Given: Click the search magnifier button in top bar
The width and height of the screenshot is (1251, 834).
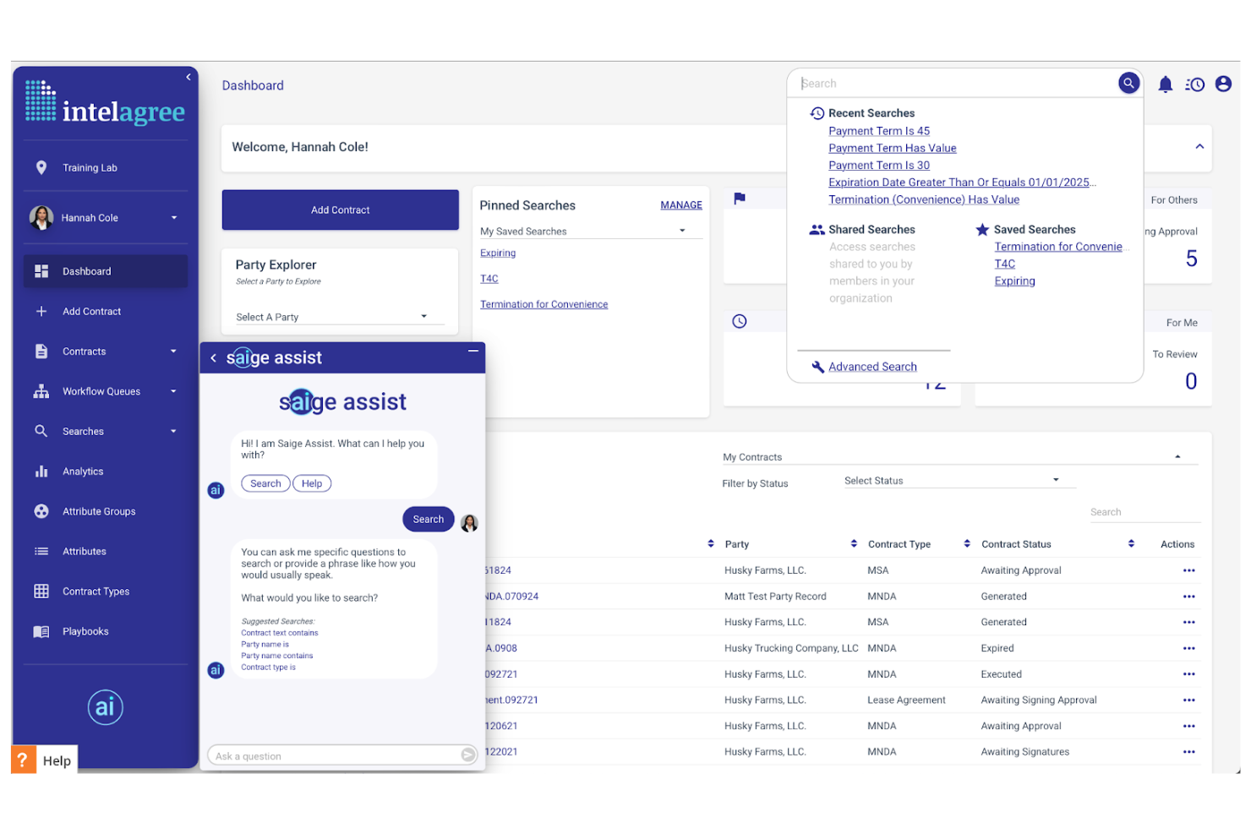Looking at the screenshot, I should 1128,83.
